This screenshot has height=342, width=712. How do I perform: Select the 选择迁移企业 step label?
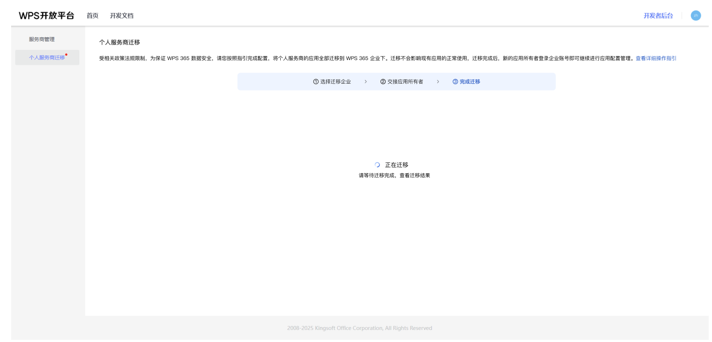(335, 82)
